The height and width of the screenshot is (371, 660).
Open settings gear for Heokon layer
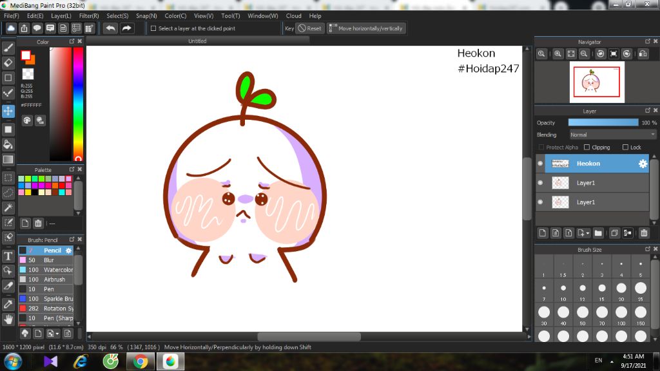643,164
